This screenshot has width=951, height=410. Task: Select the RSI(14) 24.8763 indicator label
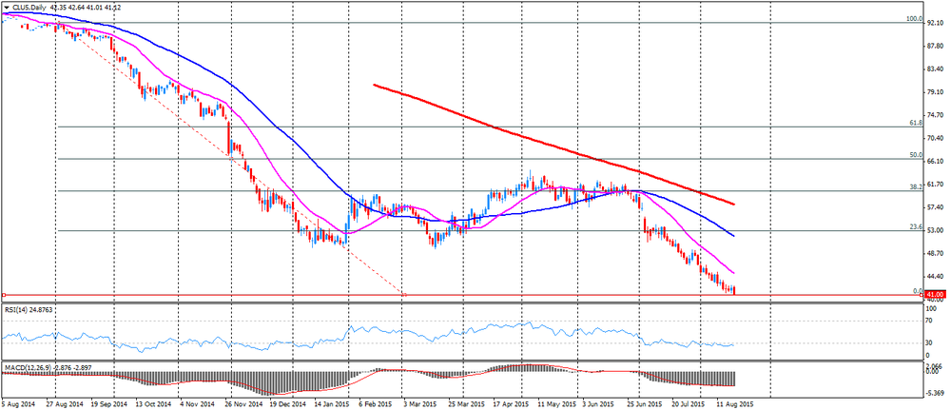[x=29, y=309]
